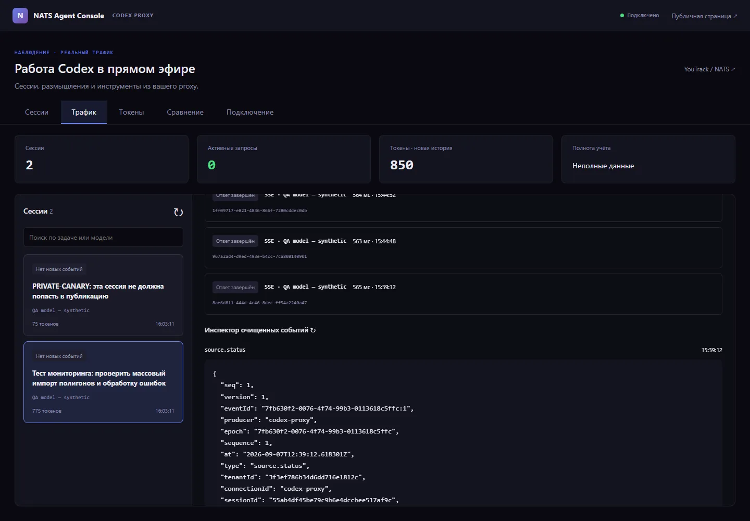750x521 pixels.
Task: Click event ID 1ff09717-e821-4836-866f-7280cddec0db
Action: pos(259,210)
